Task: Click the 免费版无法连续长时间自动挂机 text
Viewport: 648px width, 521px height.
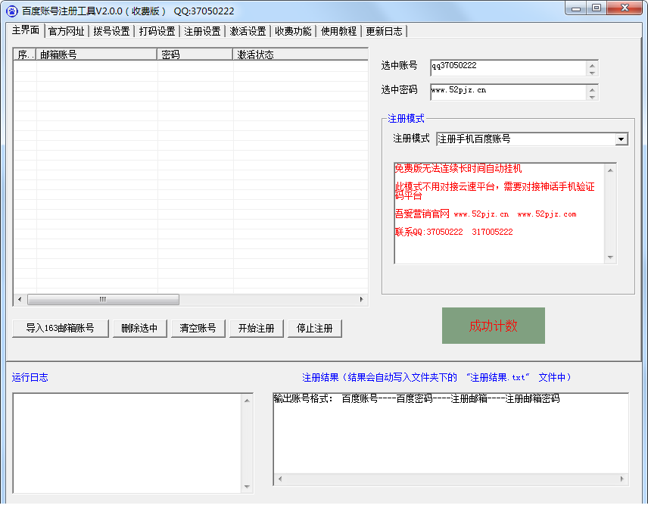Action: click(458, 168)
